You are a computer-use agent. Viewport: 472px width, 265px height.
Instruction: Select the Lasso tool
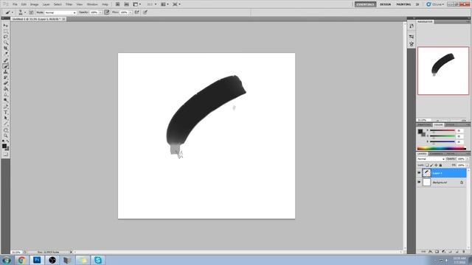click(x=5, y=38)
